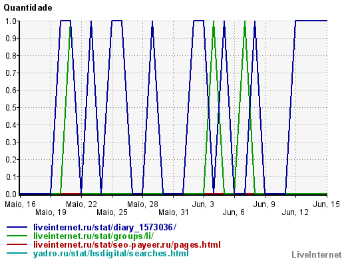The image size is (346, 261).
Task: Click the LiveInternet watermark text
Action: click(x=317, y=254)
